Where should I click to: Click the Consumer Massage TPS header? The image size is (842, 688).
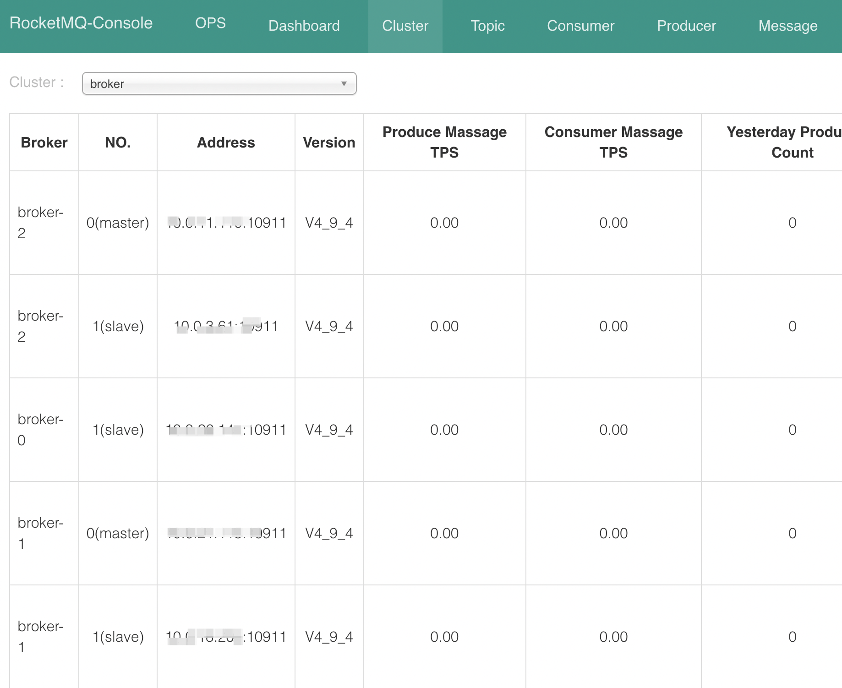coord(613,142)
